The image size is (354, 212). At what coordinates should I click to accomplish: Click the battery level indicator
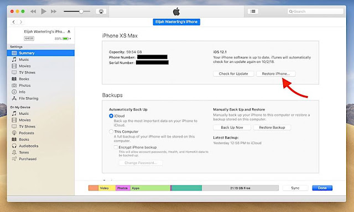pyautogui.click(x=65, y=39)
